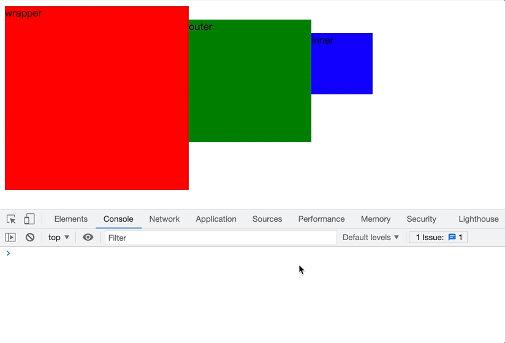505x343 pixels.
Task: Switch to the Elements tab
Action: (71, 219)
